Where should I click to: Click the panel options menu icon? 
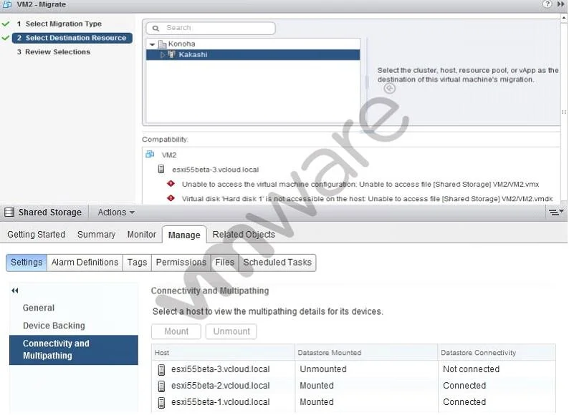555,212
